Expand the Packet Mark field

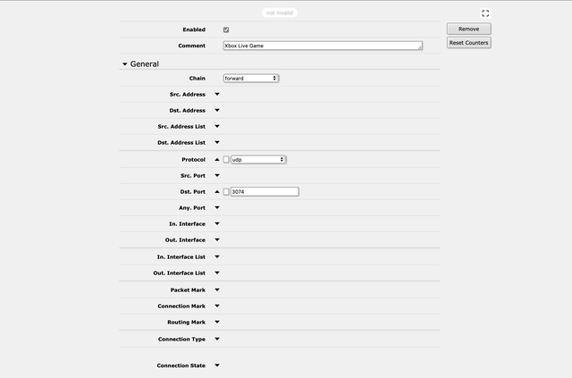(216, 290)
